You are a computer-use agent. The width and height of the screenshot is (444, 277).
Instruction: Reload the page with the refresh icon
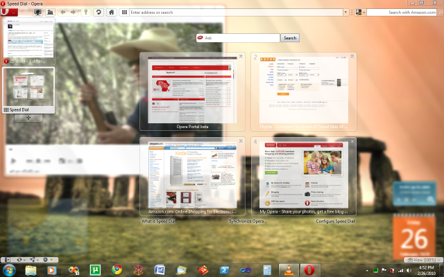click(99, 12)
